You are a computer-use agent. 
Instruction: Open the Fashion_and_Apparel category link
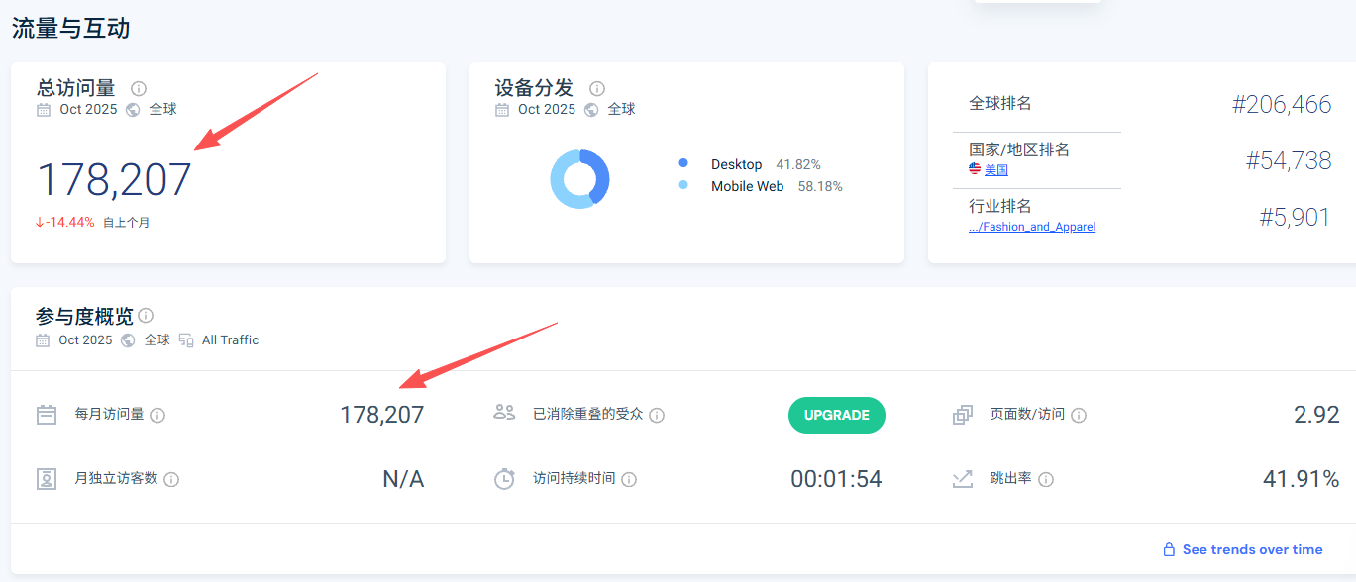(1032, 227)
